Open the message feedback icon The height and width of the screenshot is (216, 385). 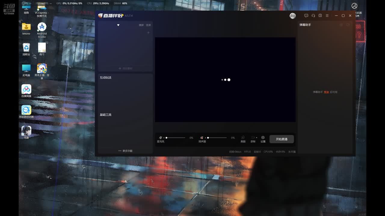point(306,16)
